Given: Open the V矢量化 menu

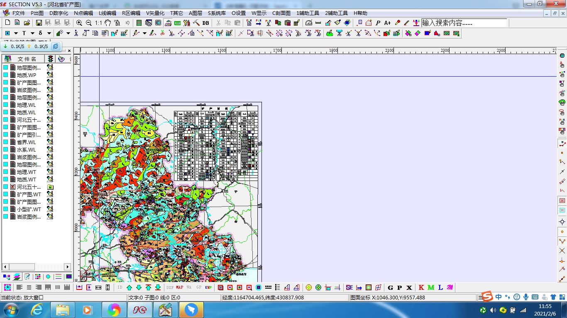Looking at the screenshot, I should [155, 13].
